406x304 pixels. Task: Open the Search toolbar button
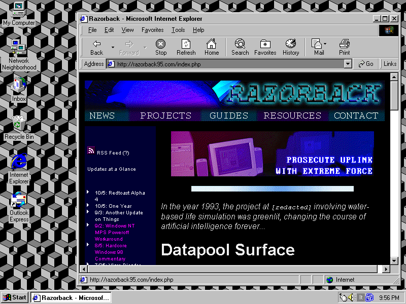tap(240, 47)
